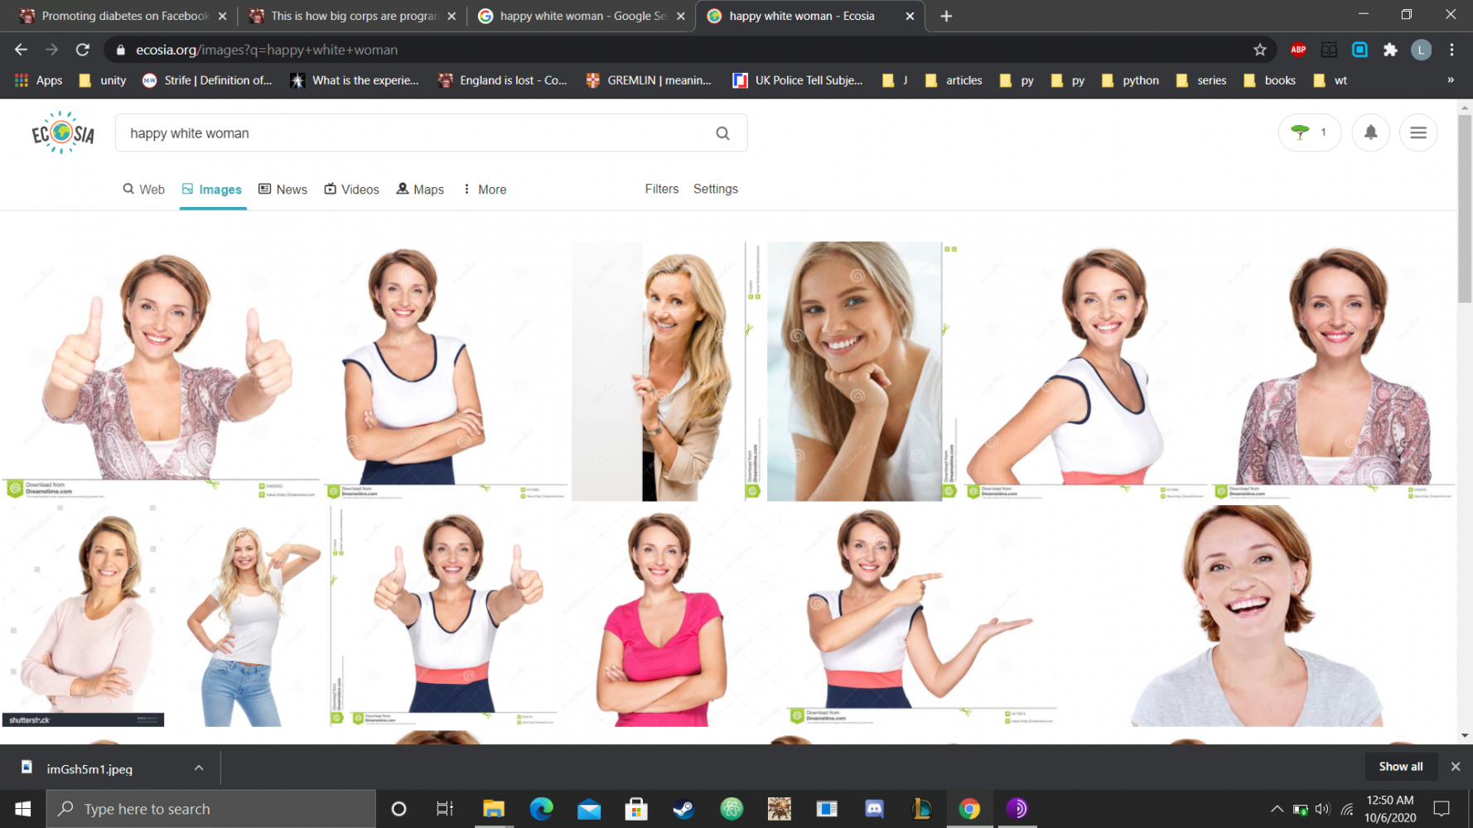Open Steam from the taskbar
Screen dimensions: 1473x828
683,809
